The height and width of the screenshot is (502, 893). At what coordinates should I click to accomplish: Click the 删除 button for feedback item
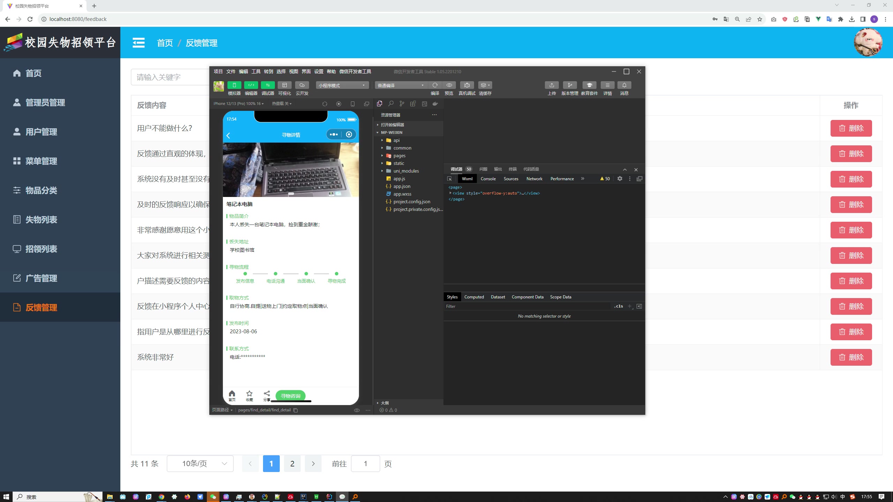coord(851,128)
